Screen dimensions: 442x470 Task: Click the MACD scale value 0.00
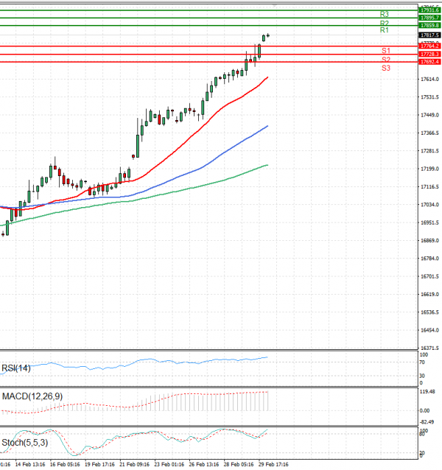click(x=424, y=410)
